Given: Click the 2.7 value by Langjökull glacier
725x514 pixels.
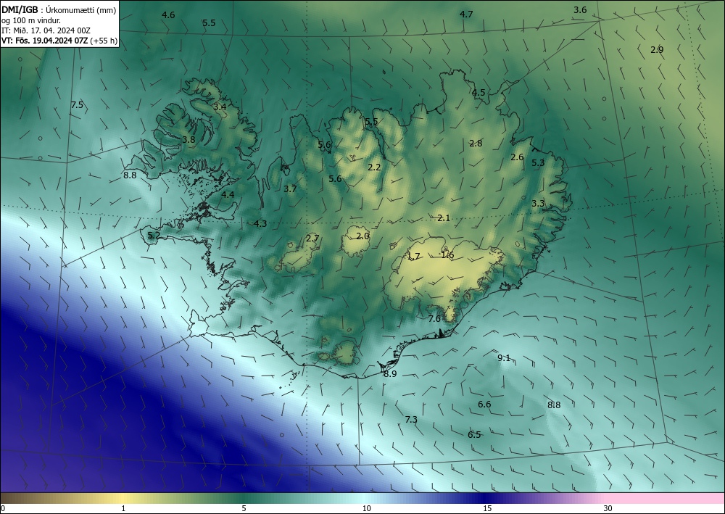Looking at the screenshot, I should click(x=312, y=238).
